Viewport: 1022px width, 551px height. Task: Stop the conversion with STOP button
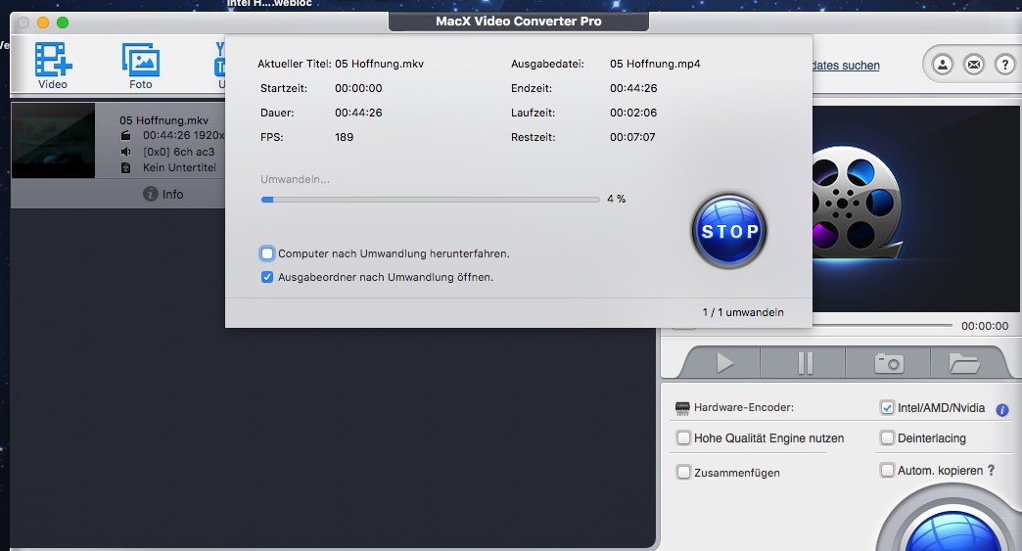(729, 231)
